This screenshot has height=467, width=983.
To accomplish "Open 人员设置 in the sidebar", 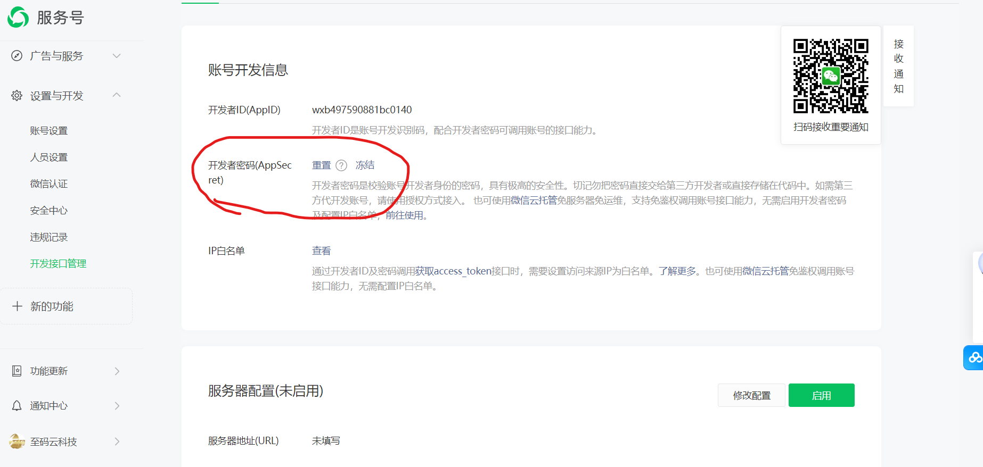I will click(x=49, y=157).
